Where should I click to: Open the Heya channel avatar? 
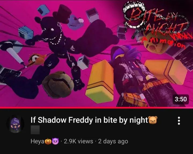coord(15,124)
